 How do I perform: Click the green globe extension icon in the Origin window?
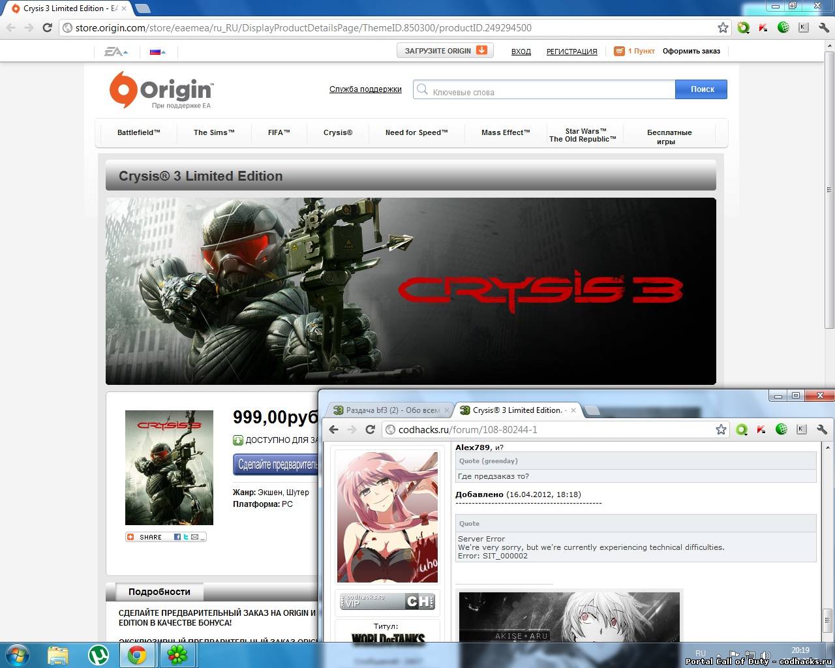click(x=783, y=27)
